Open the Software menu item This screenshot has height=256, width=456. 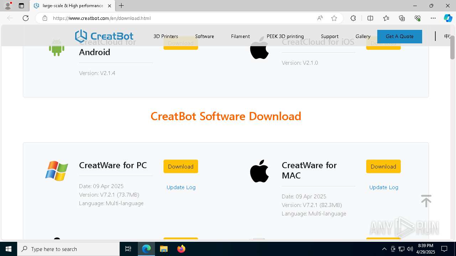(204, 36)
